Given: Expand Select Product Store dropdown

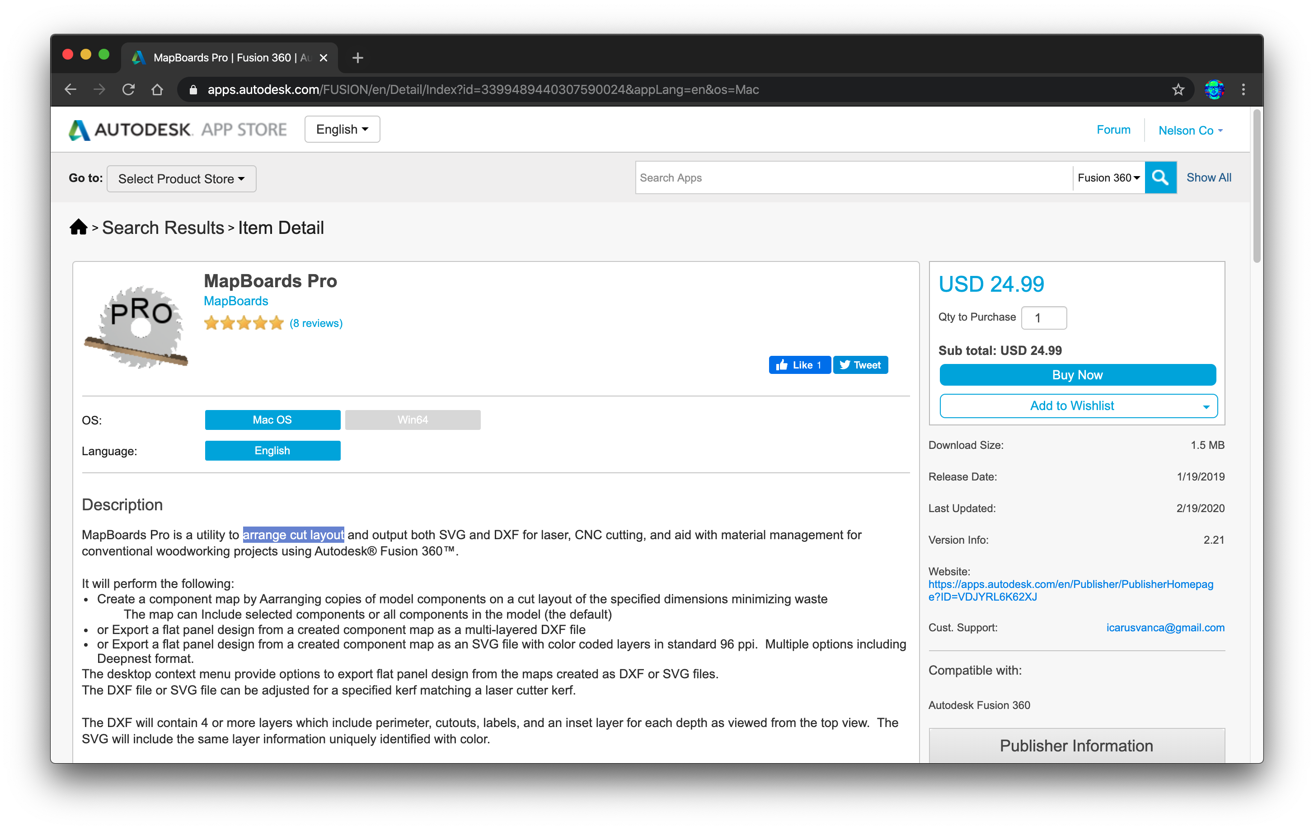Looking at the screenshot, I should click(x=181, y=179).
